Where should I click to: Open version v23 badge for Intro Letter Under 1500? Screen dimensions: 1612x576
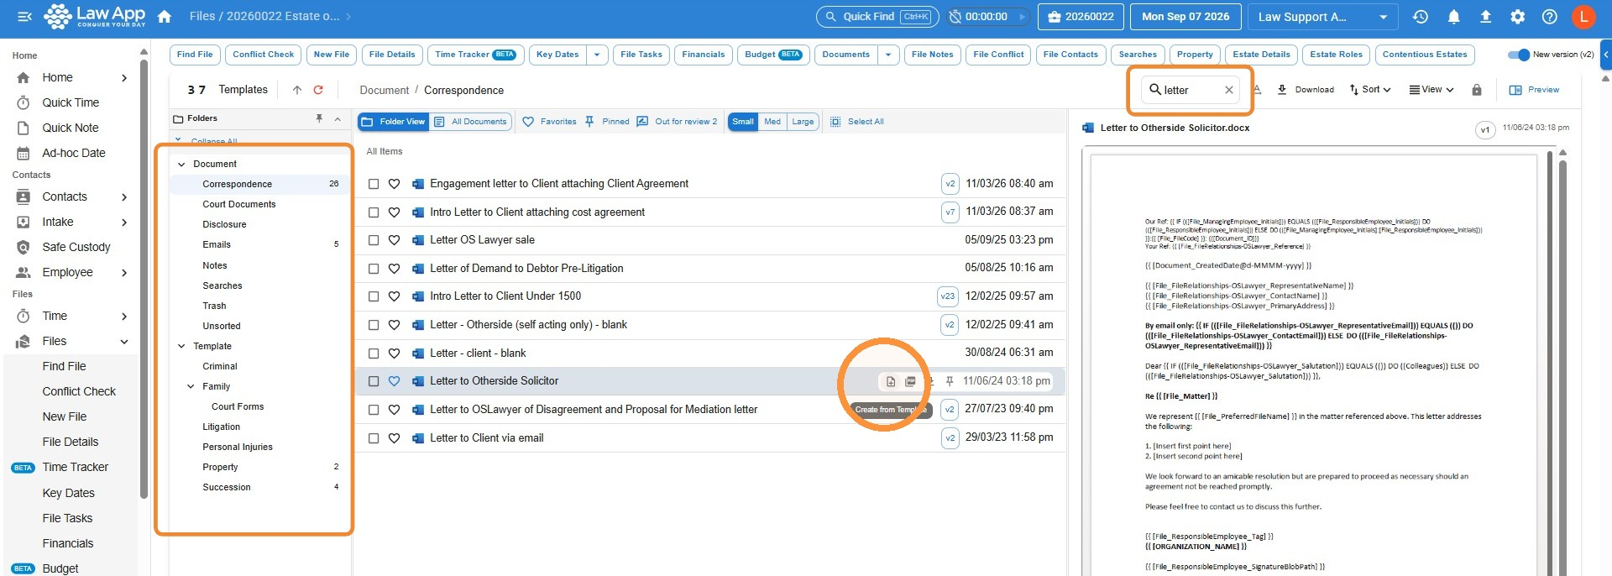(x=948, y=296)
